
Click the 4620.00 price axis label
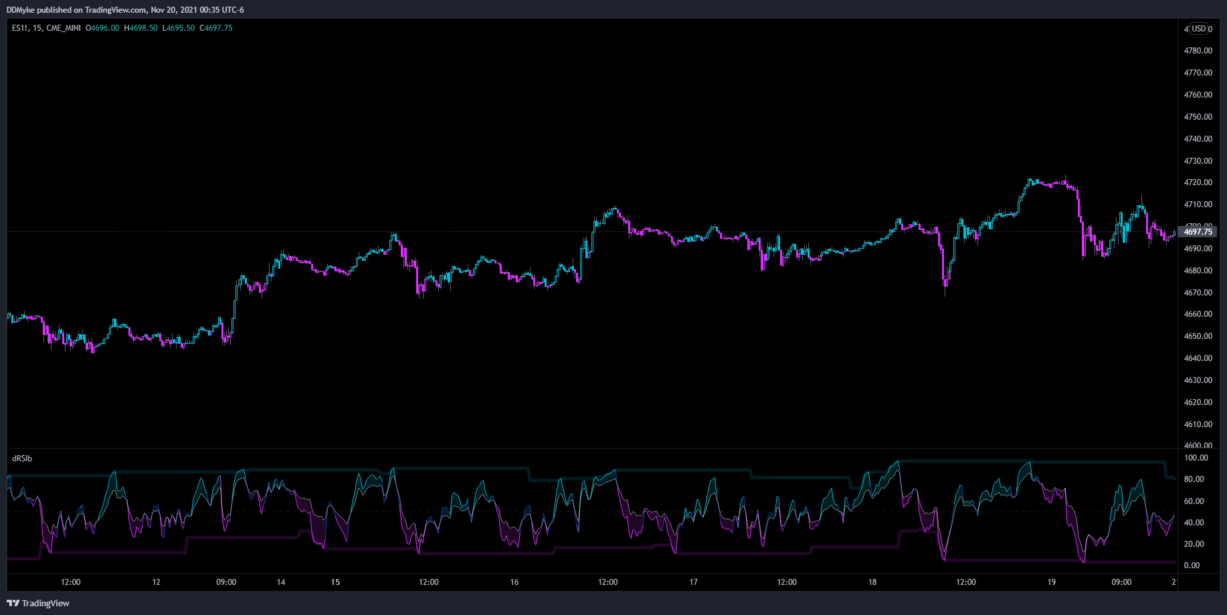1198,402
